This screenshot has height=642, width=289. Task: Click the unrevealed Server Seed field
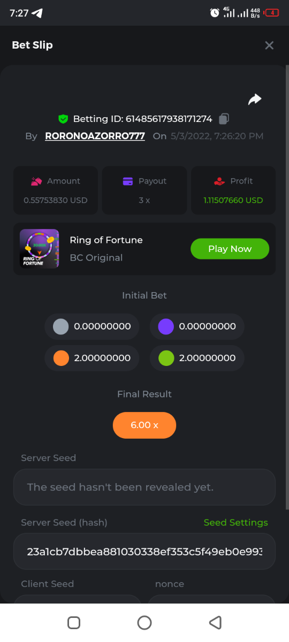144,487
